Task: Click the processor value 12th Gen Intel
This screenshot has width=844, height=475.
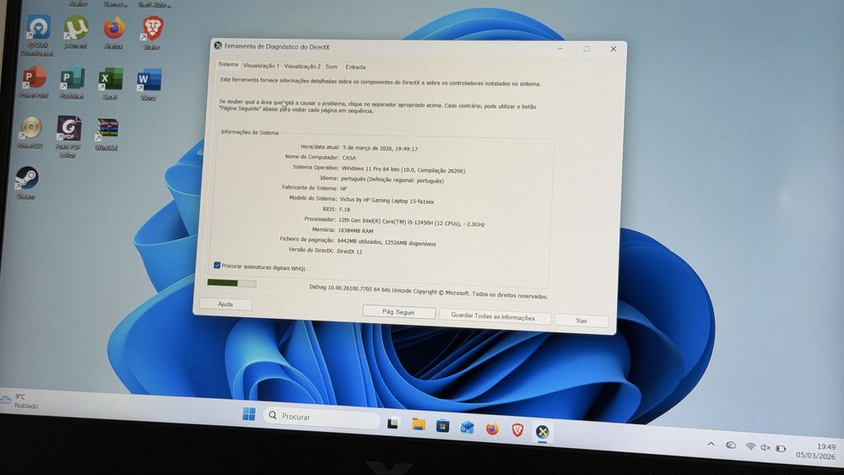Action: point(411,222)
